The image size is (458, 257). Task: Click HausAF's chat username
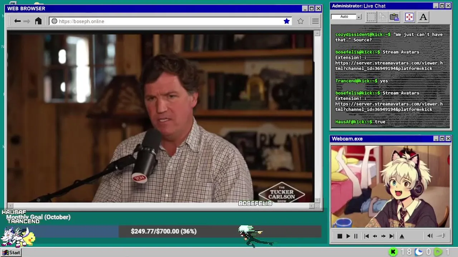click(354, 122)
